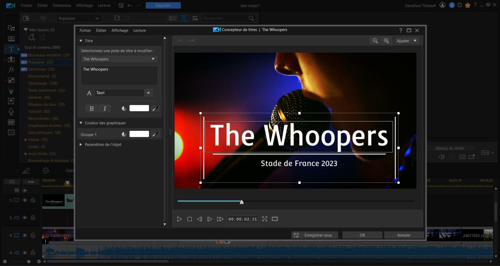The width and height of the screenshot is (500, 266).
Task: Toggle the safe zone display icon
Action: (275, 219)
